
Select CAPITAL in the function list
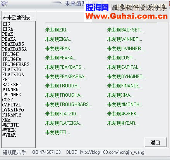point(12,105)
